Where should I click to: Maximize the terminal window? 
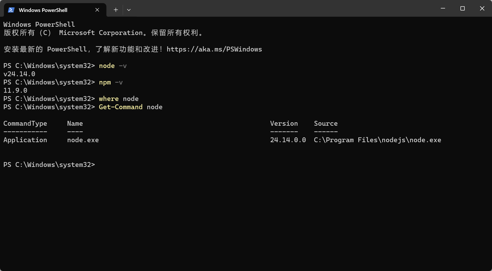[462, 9]
